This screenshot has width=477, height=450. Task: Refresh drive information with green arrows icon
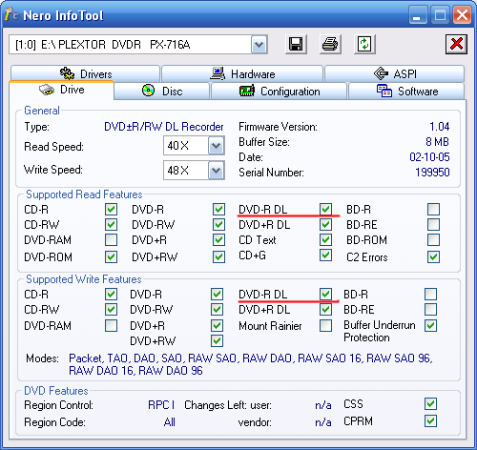pyautogui.click(x=364, y=44)
